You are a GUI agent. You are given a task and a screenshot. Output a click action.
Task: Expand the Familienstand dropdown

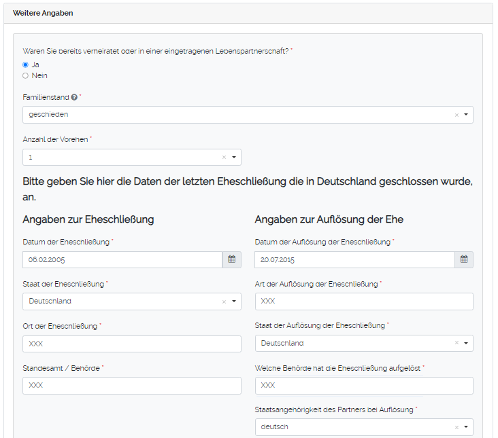(466, 115)
